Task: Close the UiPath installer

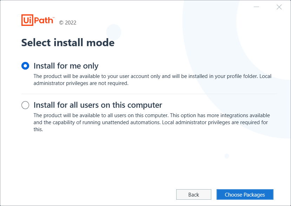Action: pyautogui.click(x=279, y=7)
